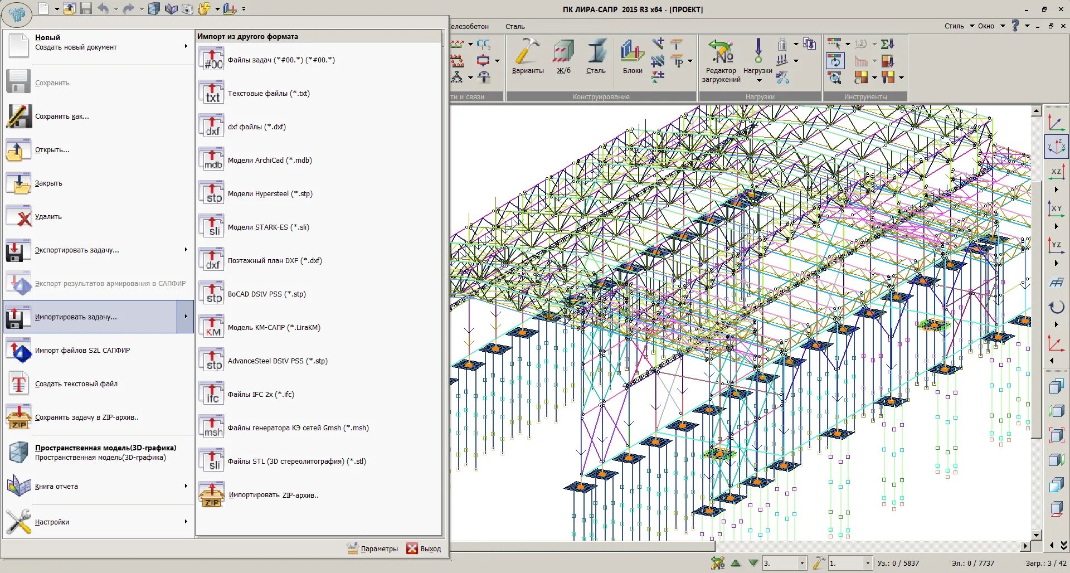Select Модели ArchiCad (*.mdb) import option

coord(269,161)
